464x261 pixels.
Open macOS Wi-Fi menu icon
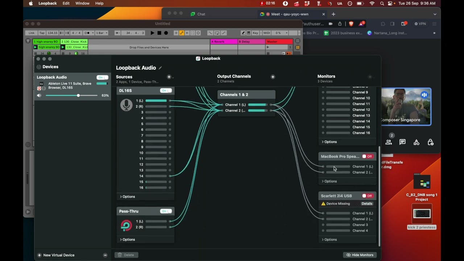coord(372,3)
